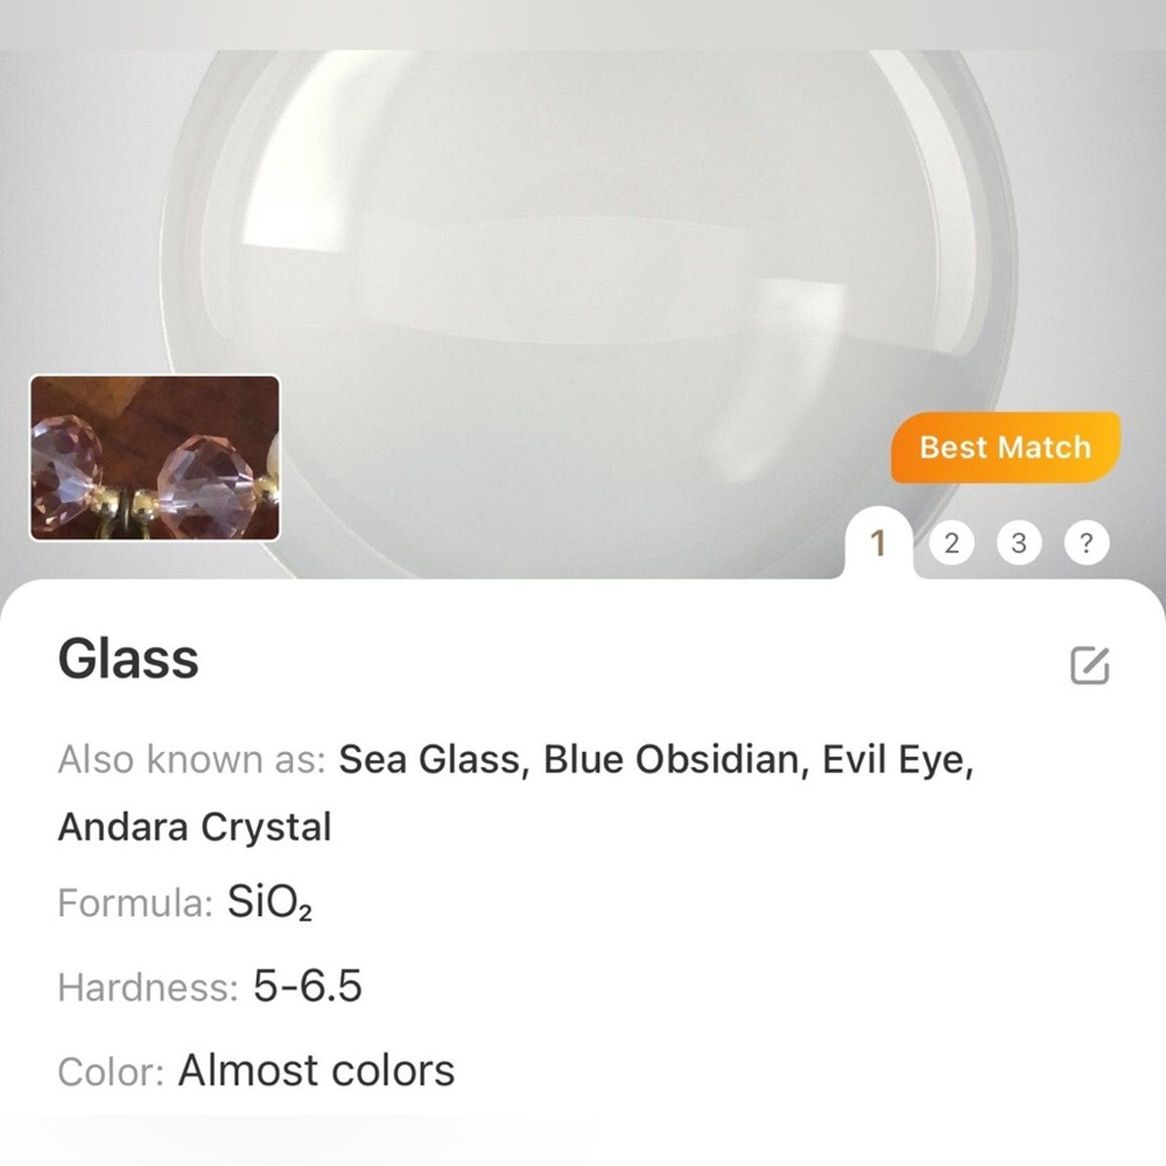Image resolution: width=1166 pixels, height=1166 pixels.
Task: Tap the Also known as label
Action: point(192,759)
